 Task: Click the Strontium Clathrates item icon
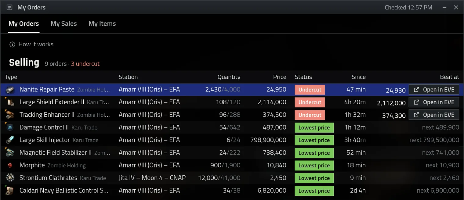9,178
